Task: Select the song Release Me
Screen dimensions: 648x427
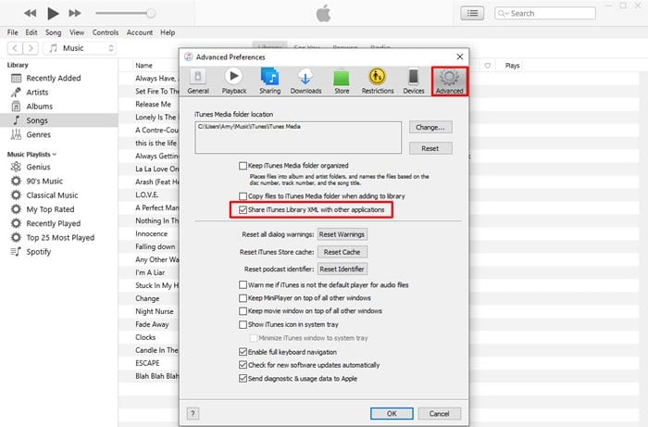Action: point(153,104)
